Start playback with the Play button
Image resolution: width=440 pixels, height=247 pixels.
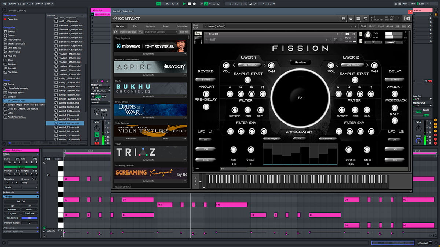tap(185, 3)
